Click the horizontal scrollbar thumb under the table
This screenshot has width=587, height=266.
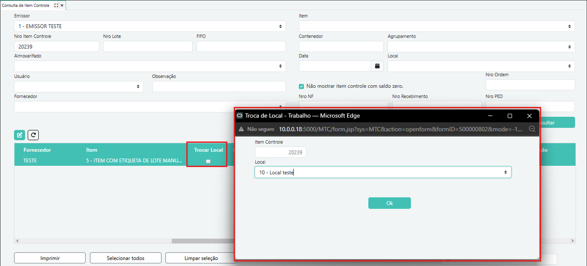tap(203, 241)
